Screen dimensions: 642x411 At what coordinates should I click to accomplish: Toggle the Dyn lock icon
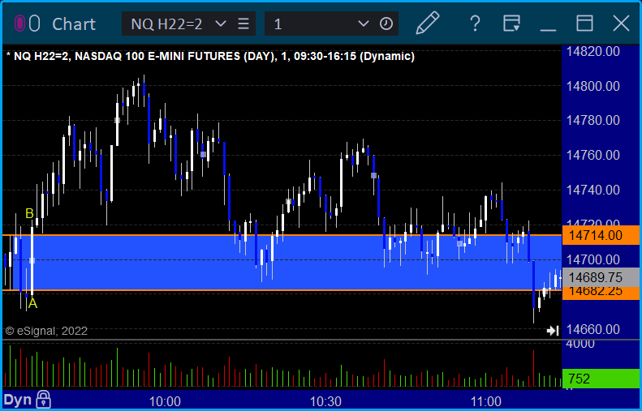(x=43, y=400)
